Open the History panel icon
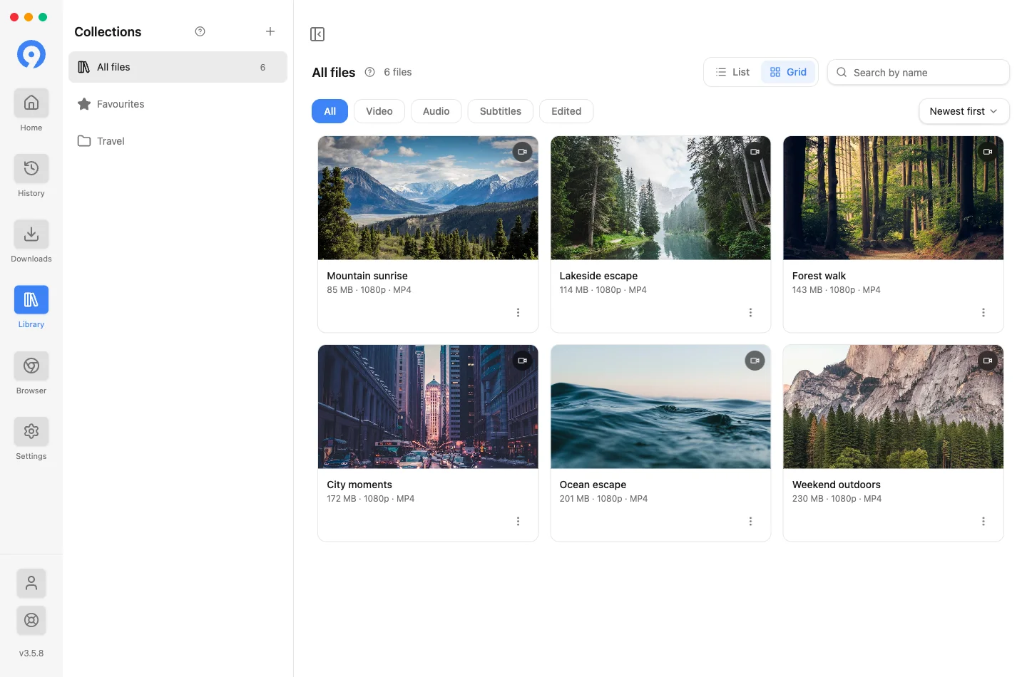 [x=31, y=168]
